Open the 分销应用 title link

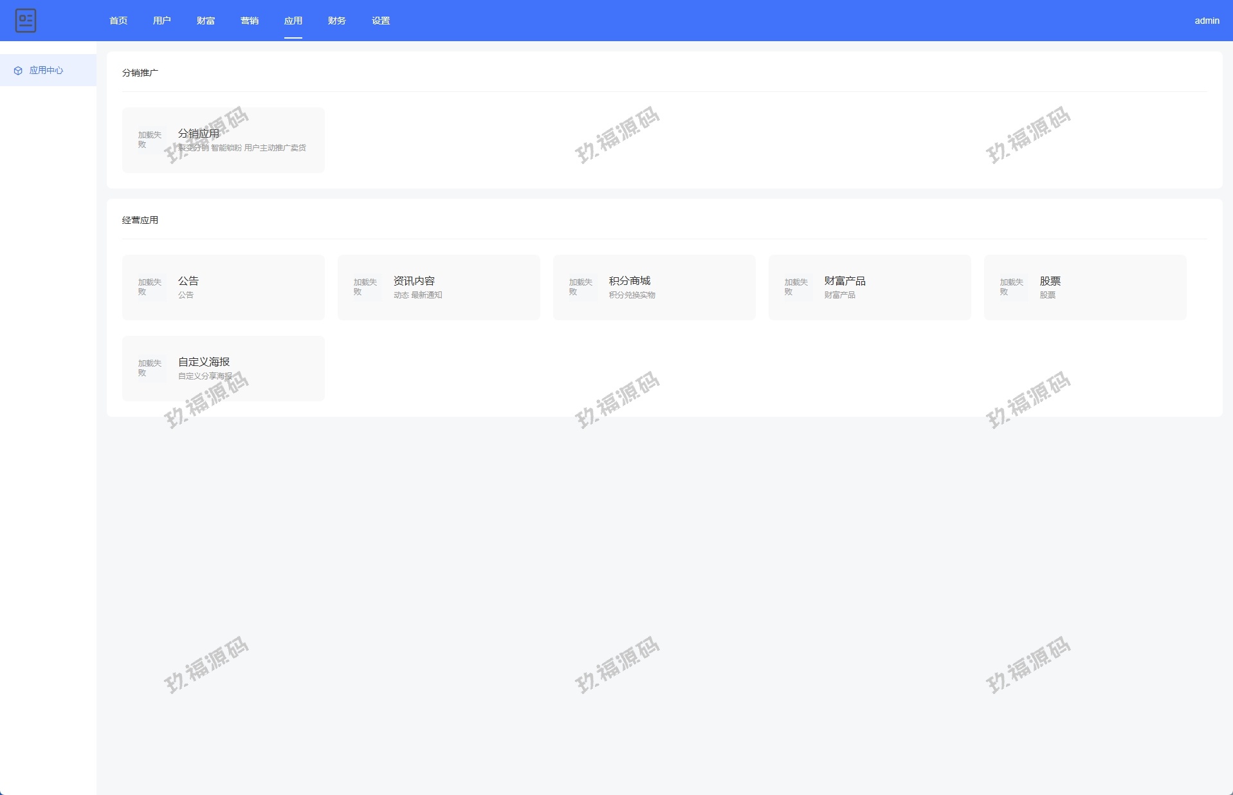[199, 134]
